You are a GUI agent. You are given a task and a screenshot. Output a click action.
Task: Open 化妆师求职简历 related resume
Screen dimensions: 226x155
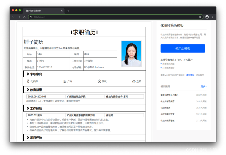pos(167,101)
